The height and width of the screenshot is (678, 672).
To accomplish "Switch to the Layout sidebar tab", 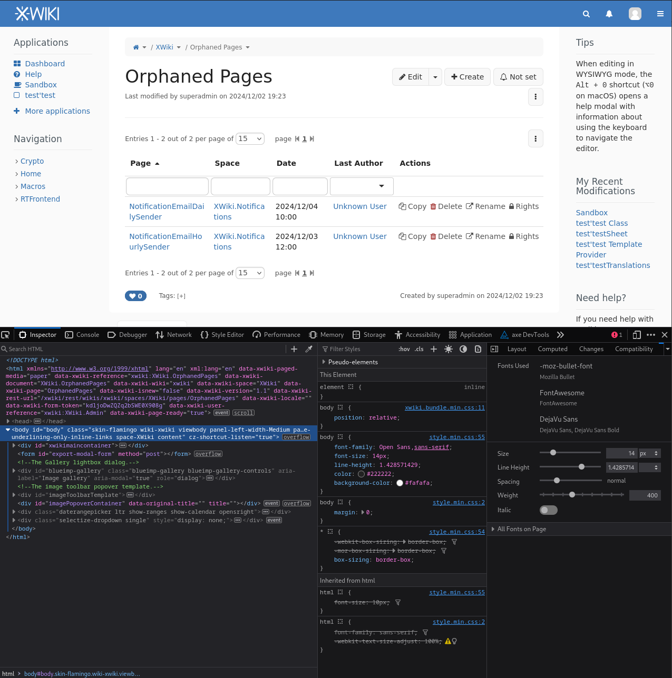I will (517, 349).
